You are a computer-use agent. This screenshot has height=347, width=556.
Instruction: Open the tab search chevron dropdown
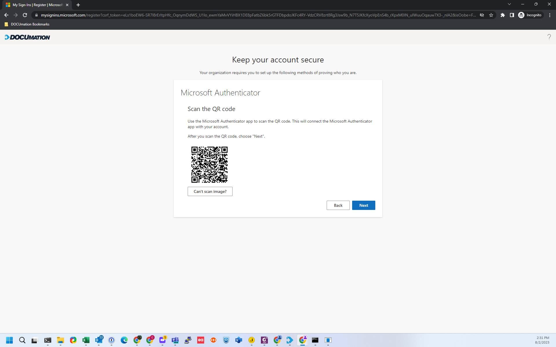tap(509, 4)
